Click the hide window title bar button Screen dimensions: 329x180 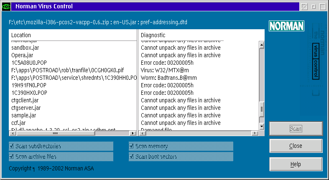click(304, 7)
